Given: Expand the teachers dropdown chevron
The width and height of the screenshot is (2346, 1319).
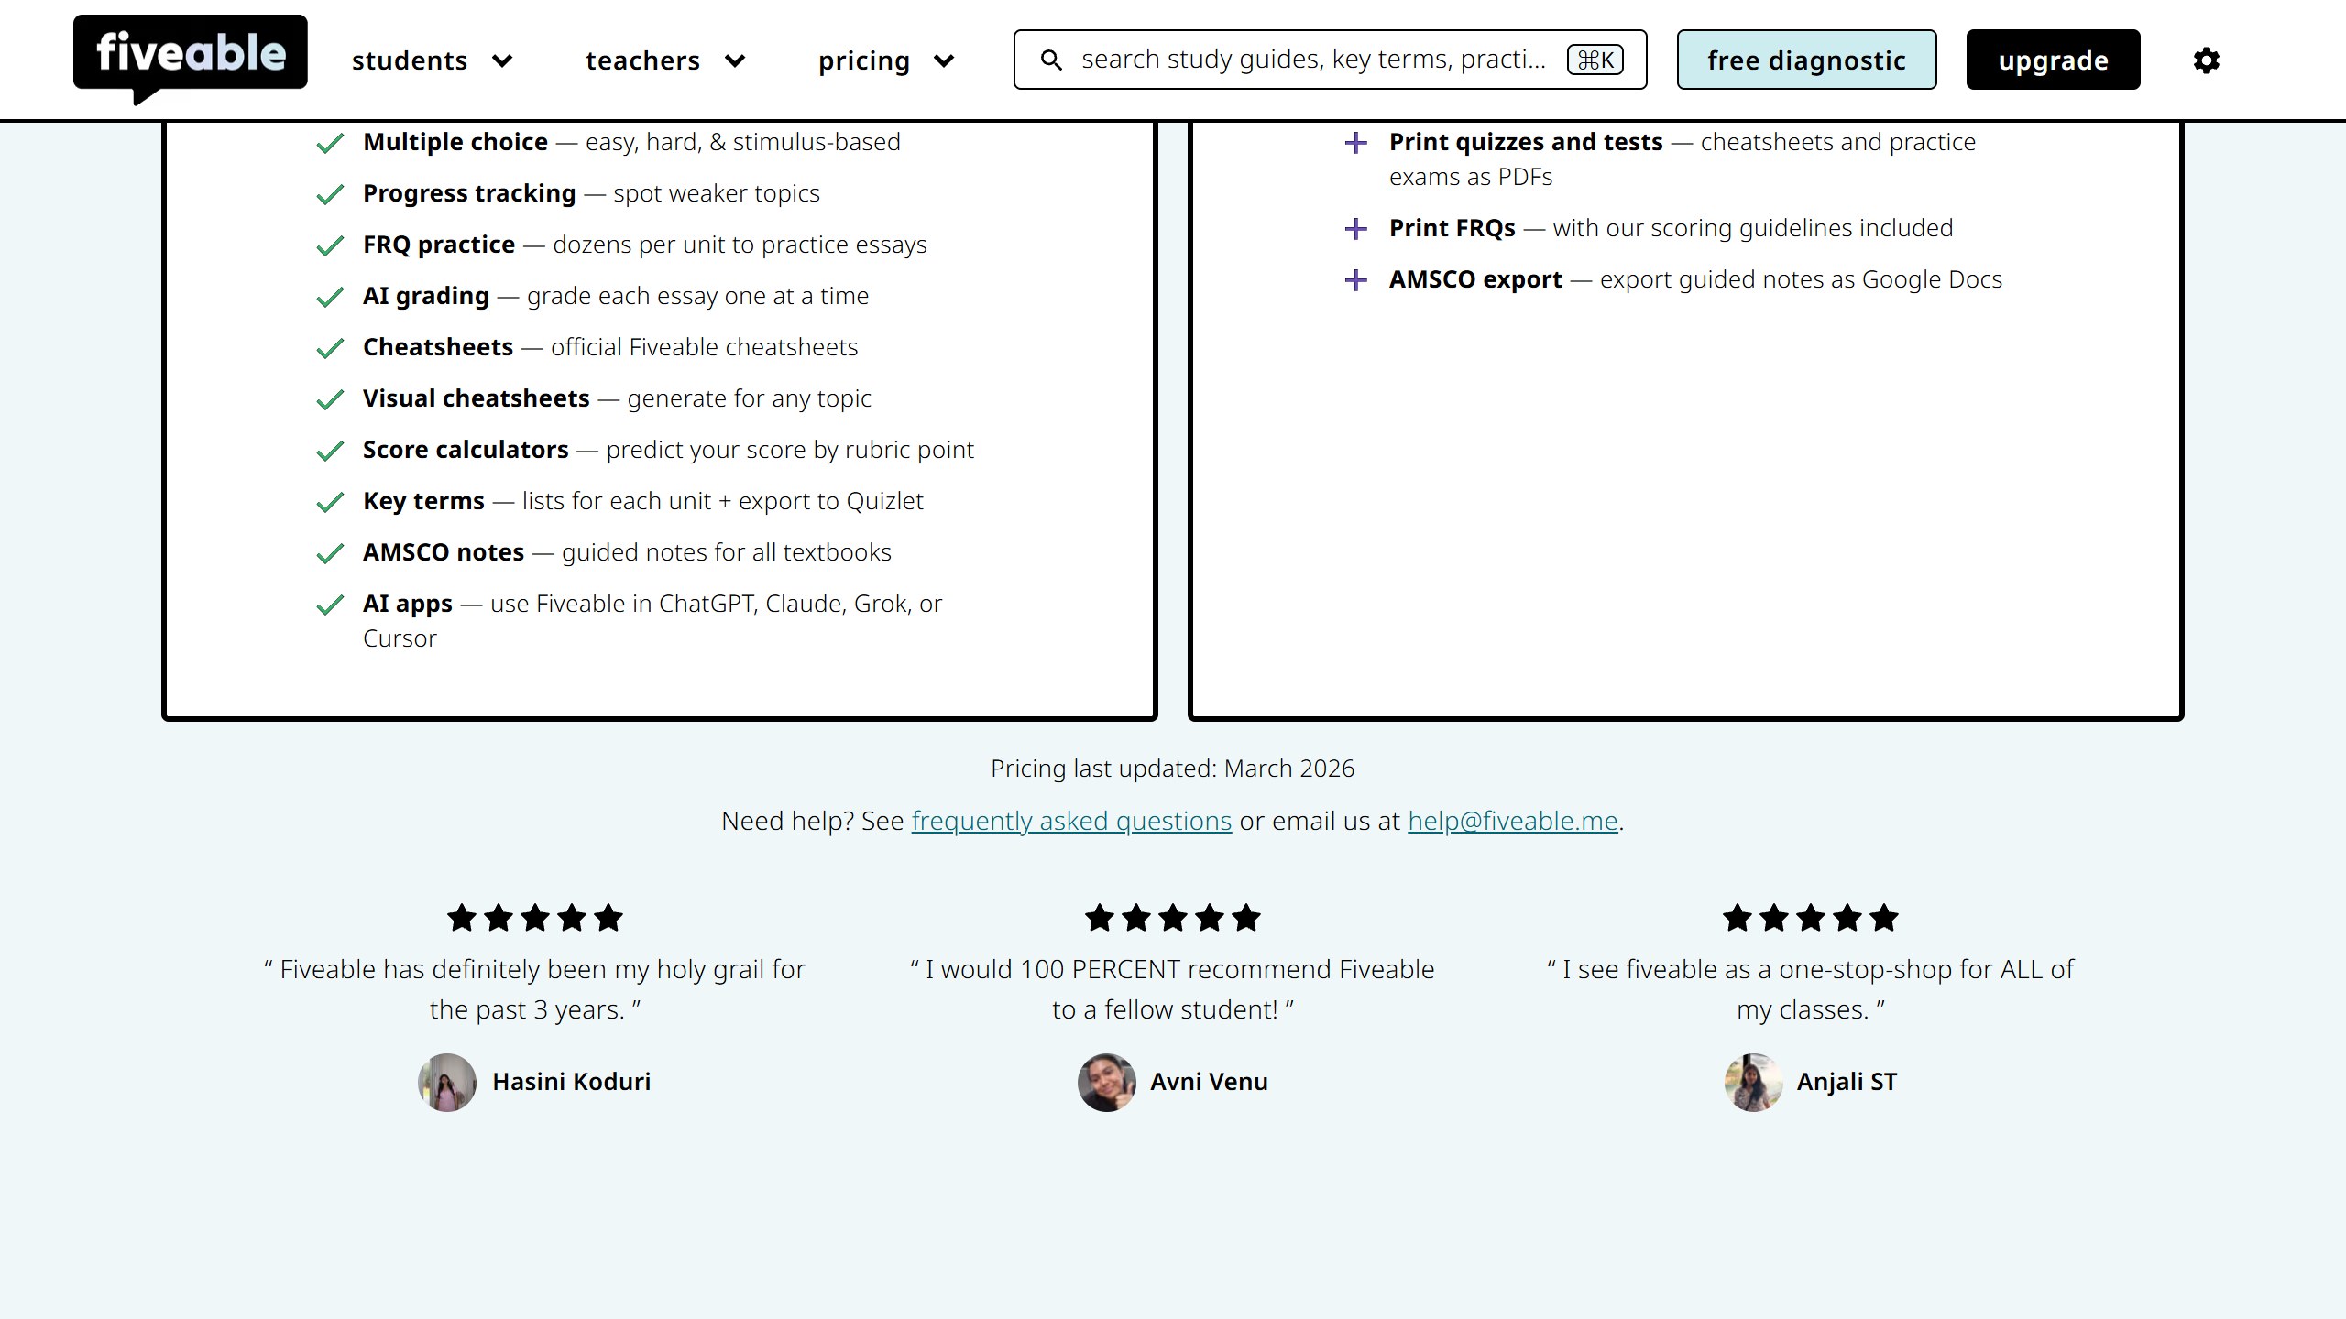Looking at the screenshot, I should (x=735, y=61).
